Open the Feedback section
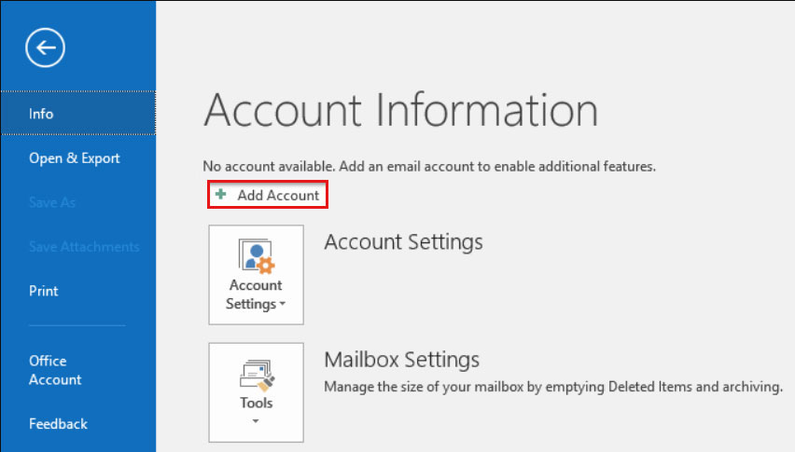 click(x=58, y=424)
